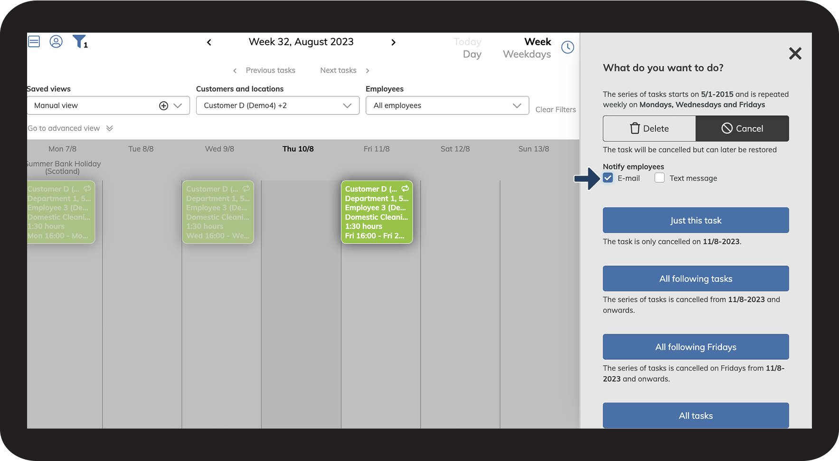The height and width of the screenshot is (461, 839).
Task: Click the Fri 11/8 column header
Action: pos(377,149)
